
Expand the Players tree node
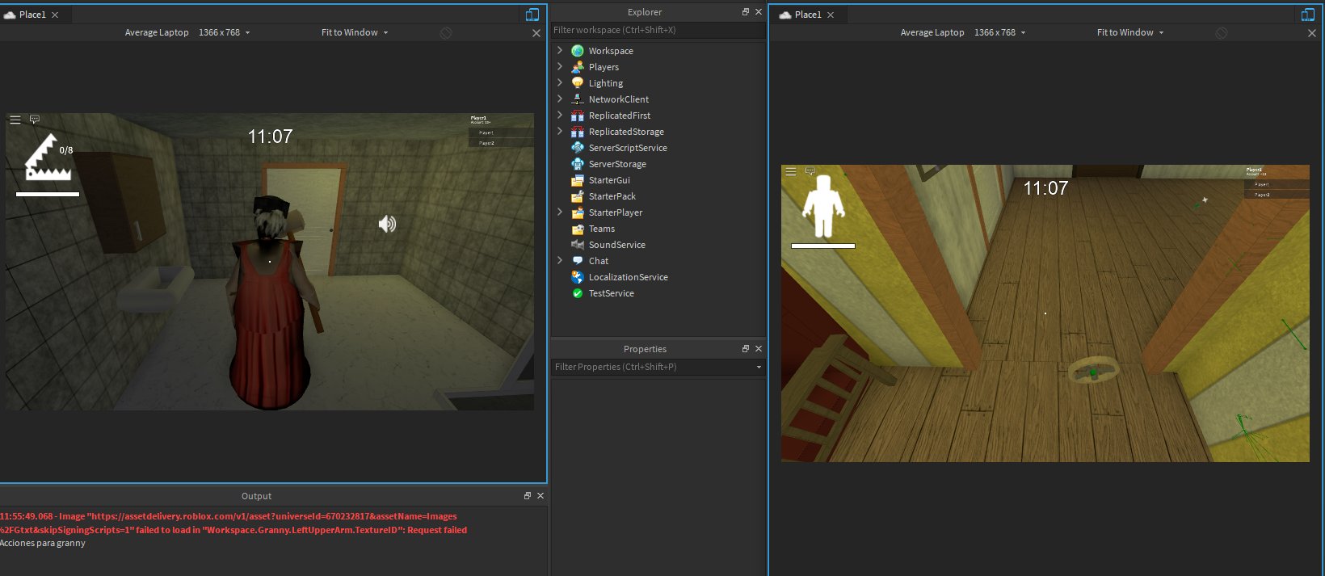(x=560, y=66)
